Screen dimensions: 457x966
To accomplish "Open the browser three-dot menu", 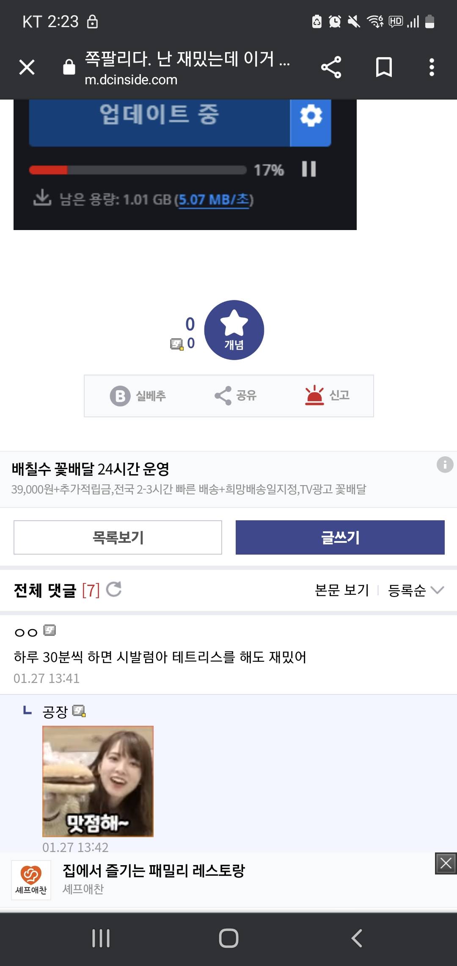I will pos(432,67).
